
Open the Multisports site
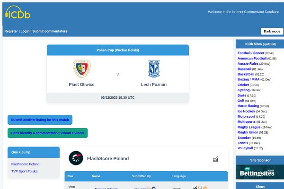point(247,122)
